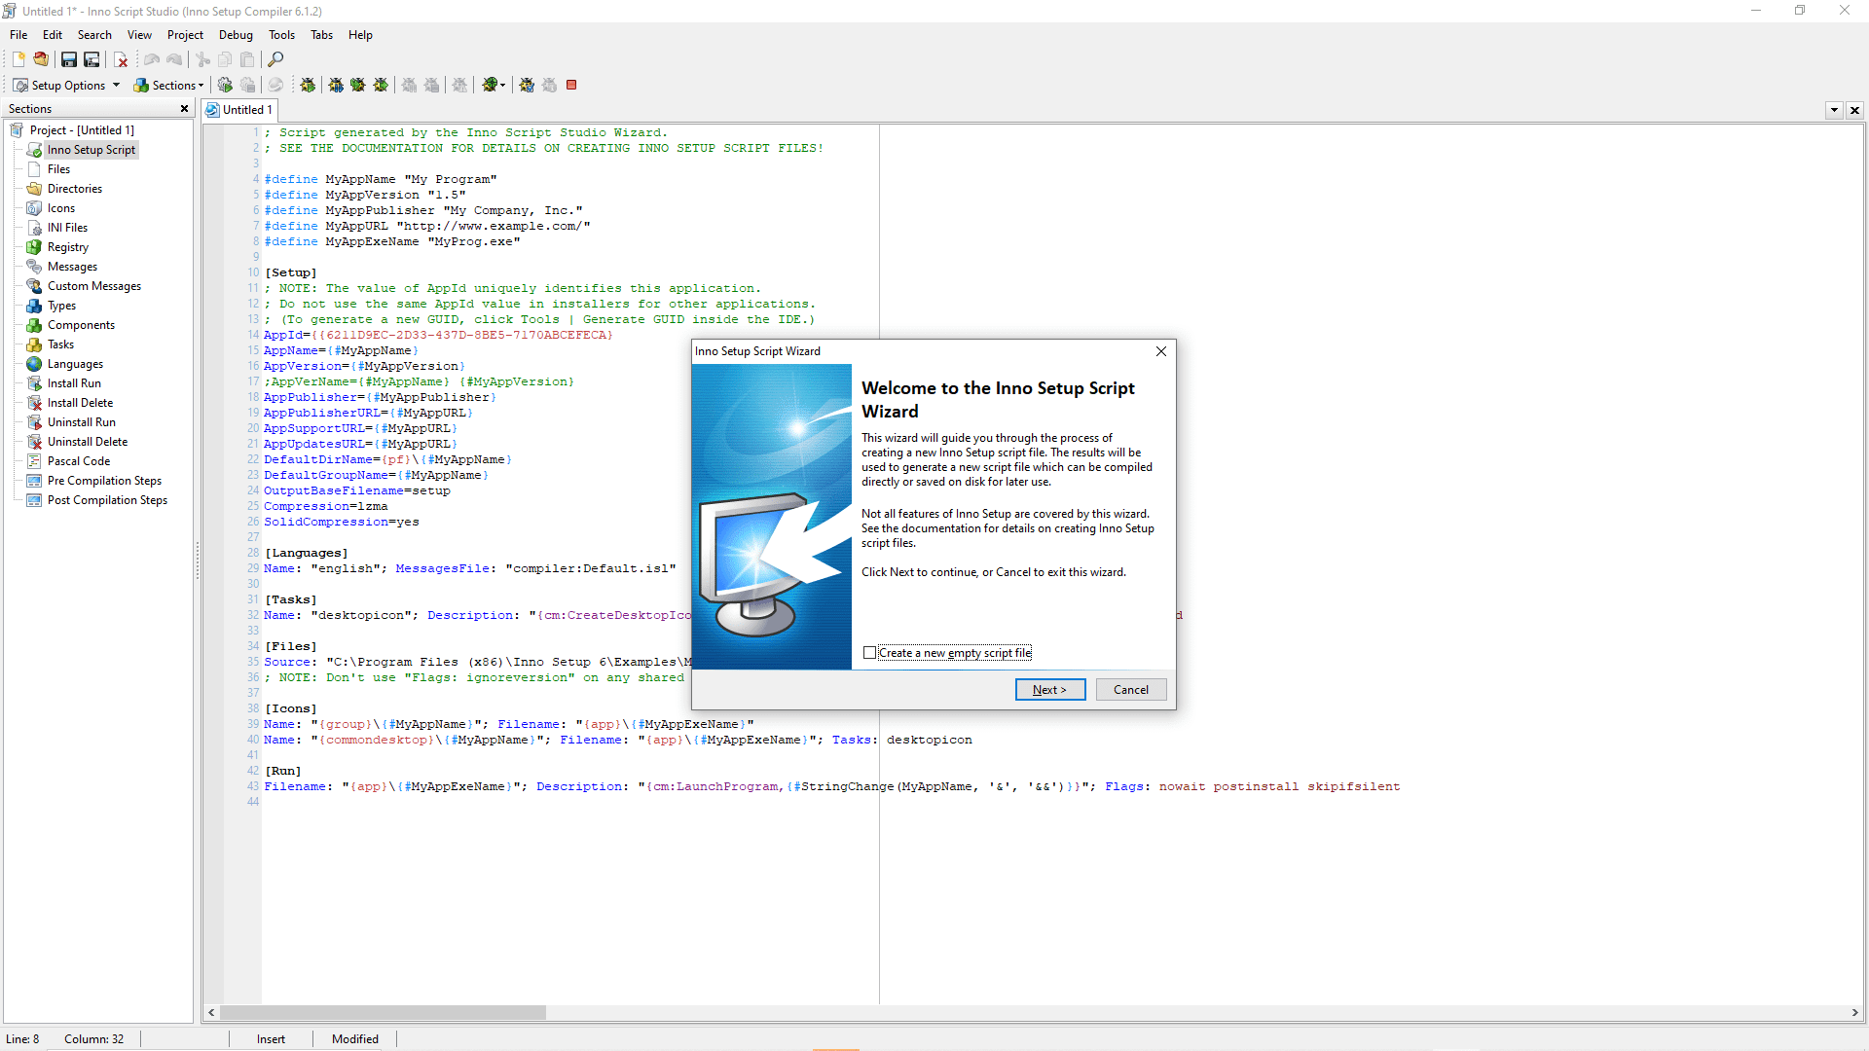Click Next in the Script Wizard

(x=1049, y=689)
